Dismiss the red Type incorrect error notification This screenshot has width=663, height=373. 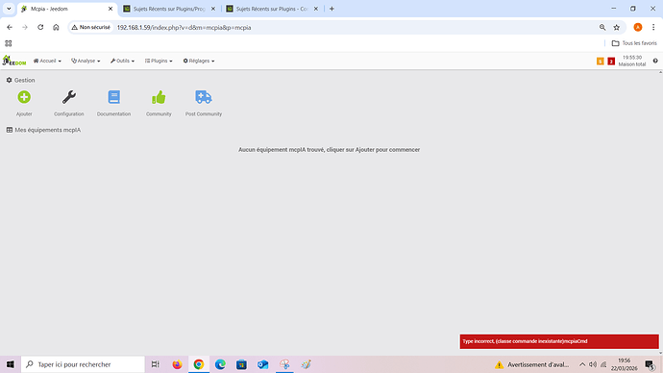(559, 341)
